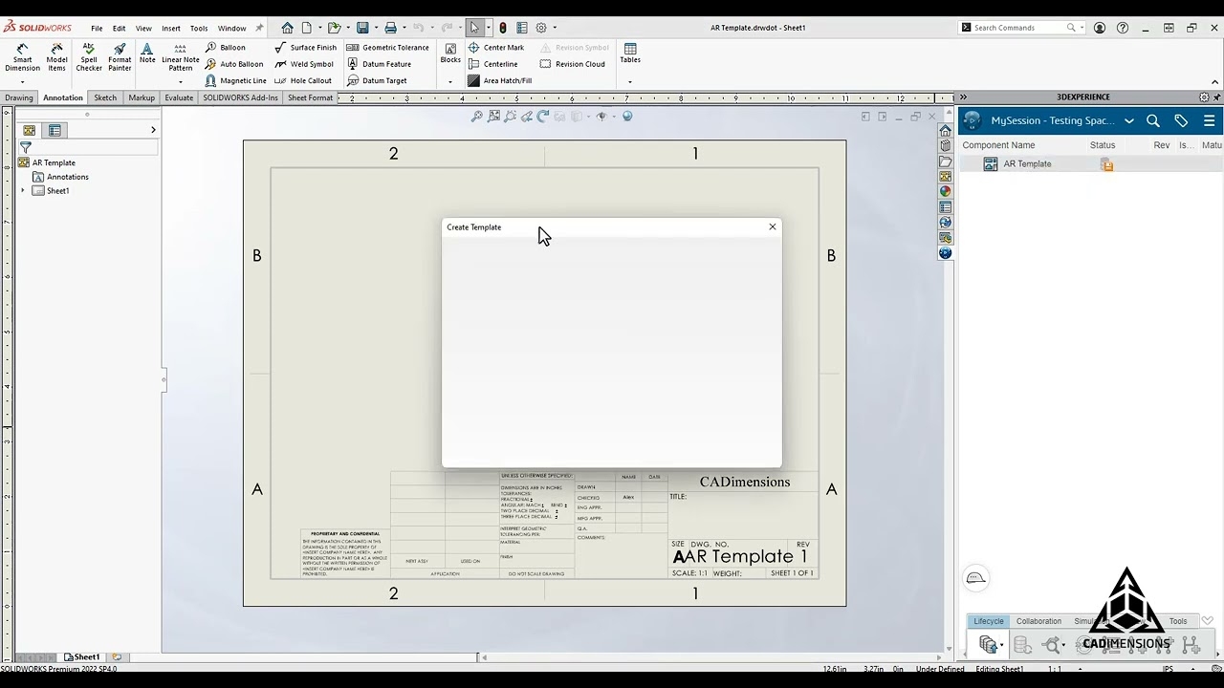The image size is (1224, 688).
Task: Add a Centerline
Action: pos(492,64)
